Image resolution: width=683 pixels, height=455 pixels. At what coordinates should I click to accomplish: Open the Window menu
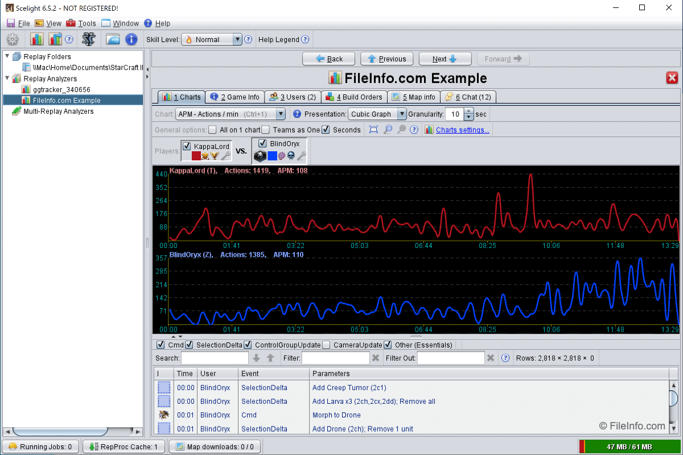[120, 23]
